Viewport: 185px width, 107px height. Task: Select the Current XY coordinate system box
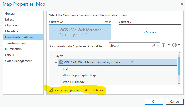click(80, 32)
